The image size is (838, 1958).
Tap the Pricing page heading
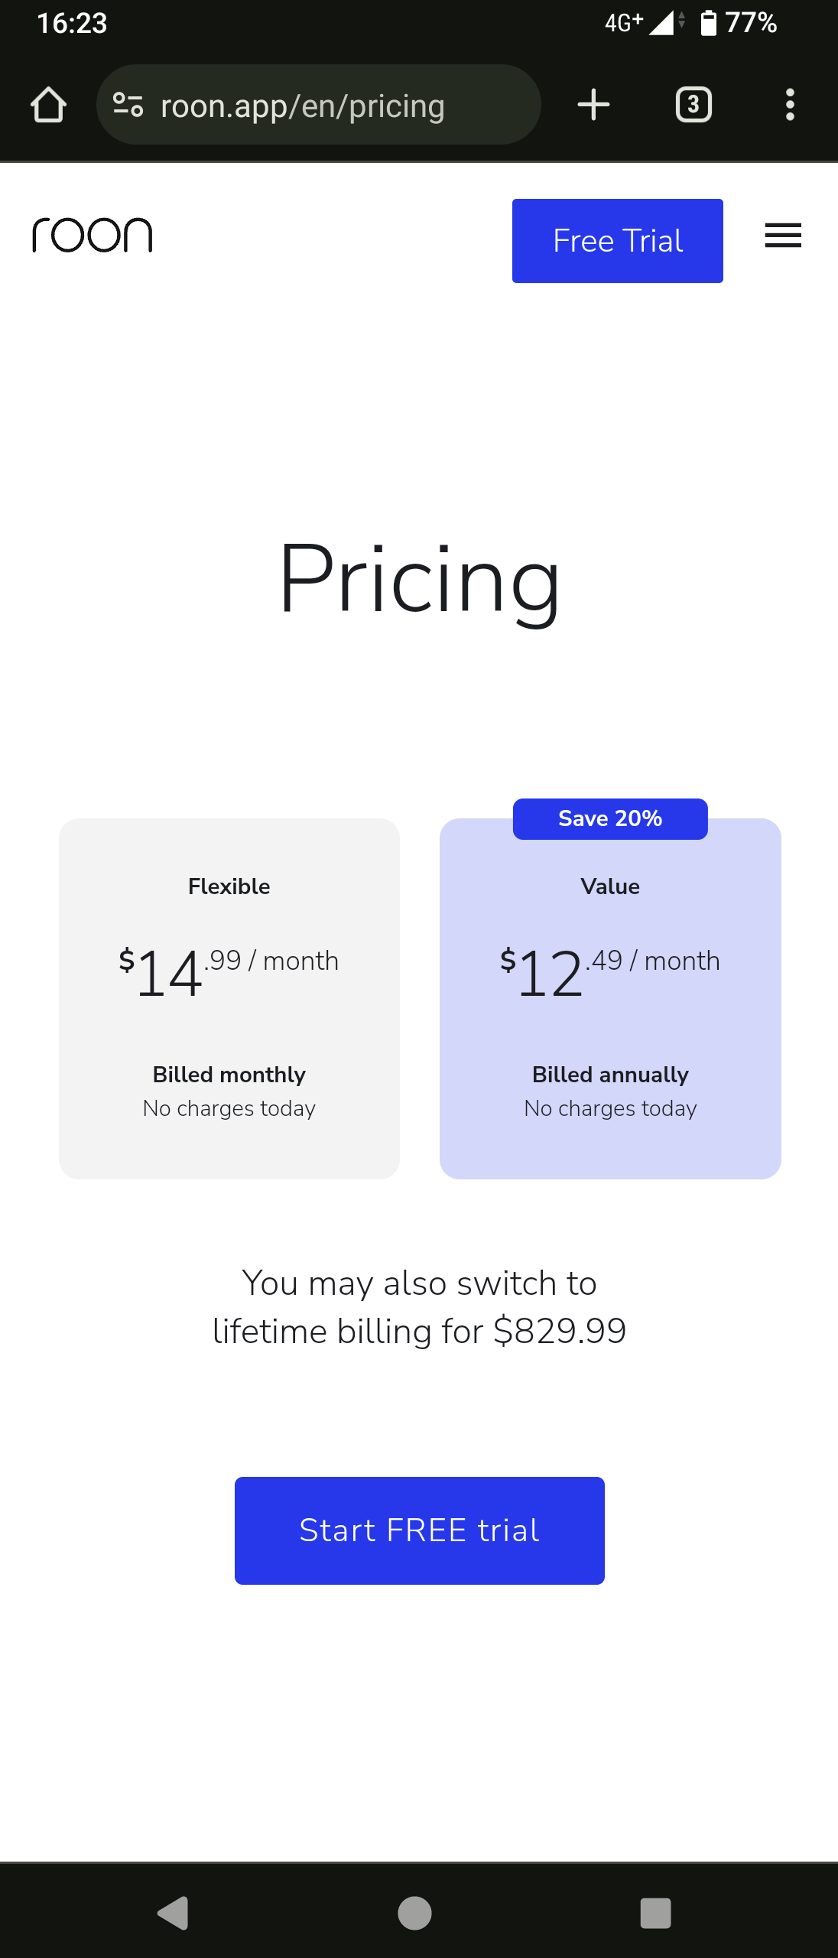click(419, 579)
